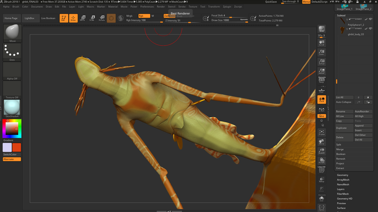Click the Append button
This screenshot has height=212, width=378.
point(363,126)
